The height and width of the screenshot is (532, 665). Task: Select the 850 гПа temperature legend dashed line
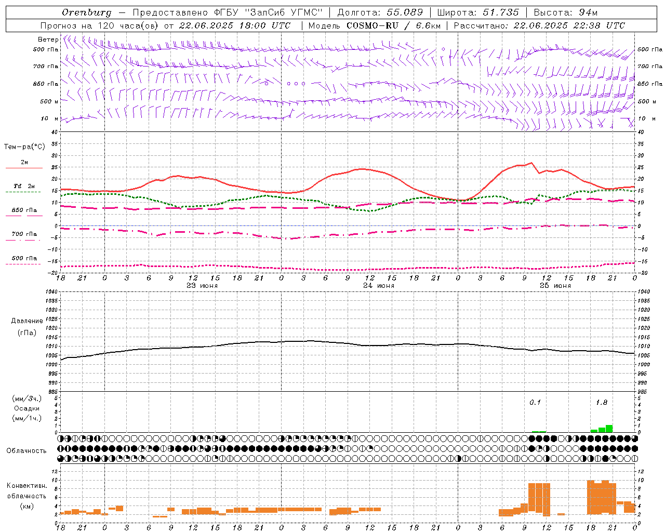[x=24, y=216]
